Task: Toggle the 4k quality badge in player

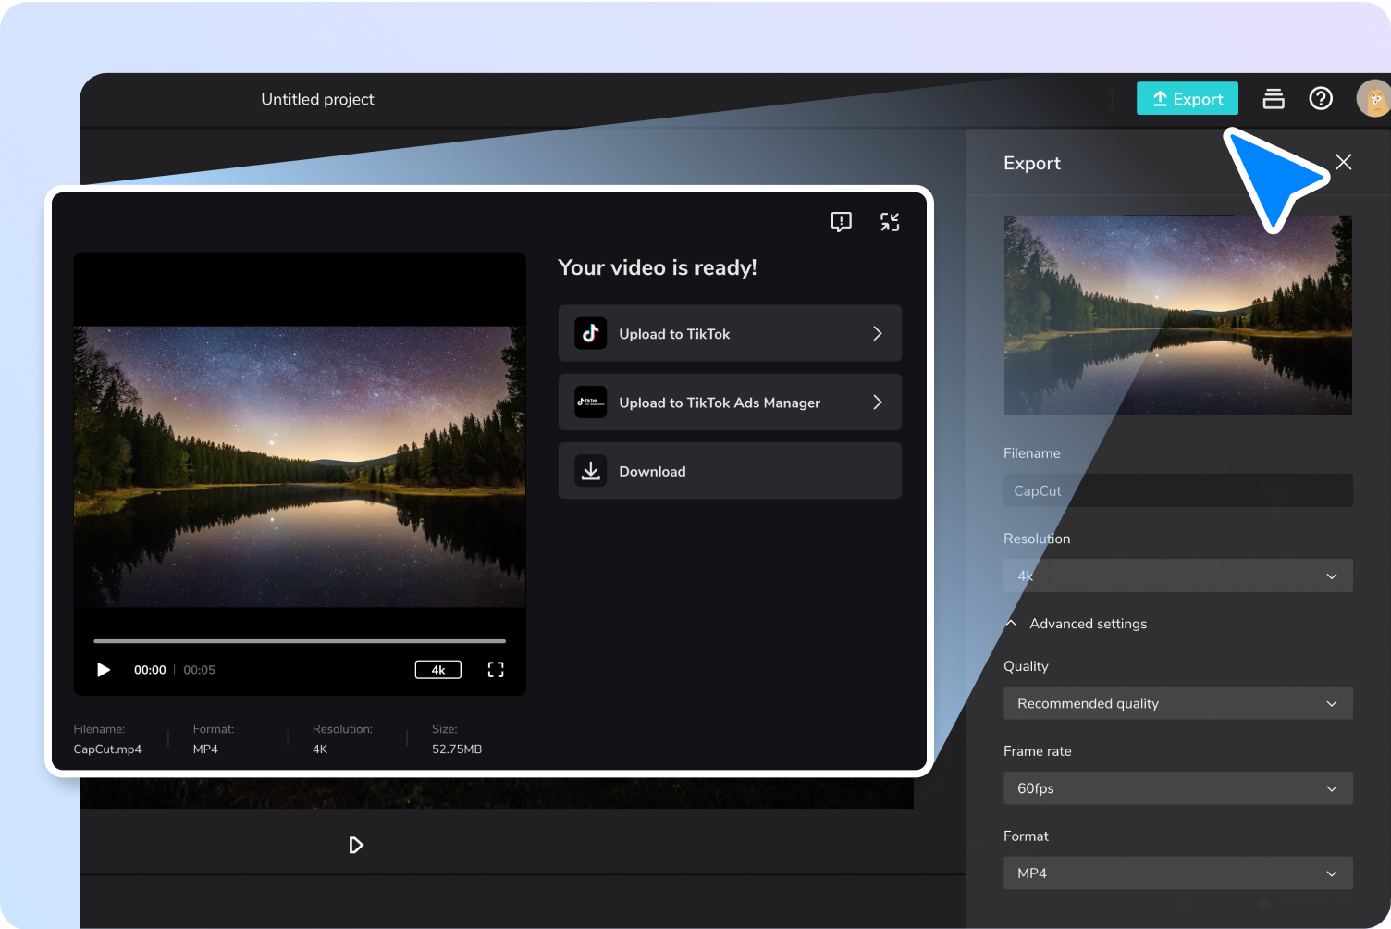Action: pyautogui.click(x=438, y=670)
